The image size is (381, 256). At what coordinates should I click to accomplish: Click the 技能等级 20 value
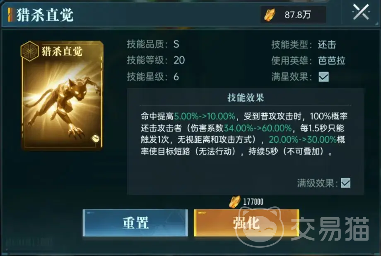pyautogui.click(x=179, y=60)
